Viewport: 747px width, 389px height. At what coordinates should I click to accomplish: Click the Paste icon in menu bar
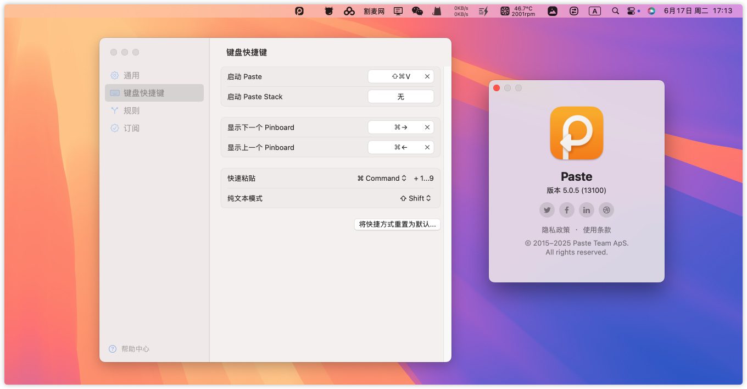(x=299, y=10)
